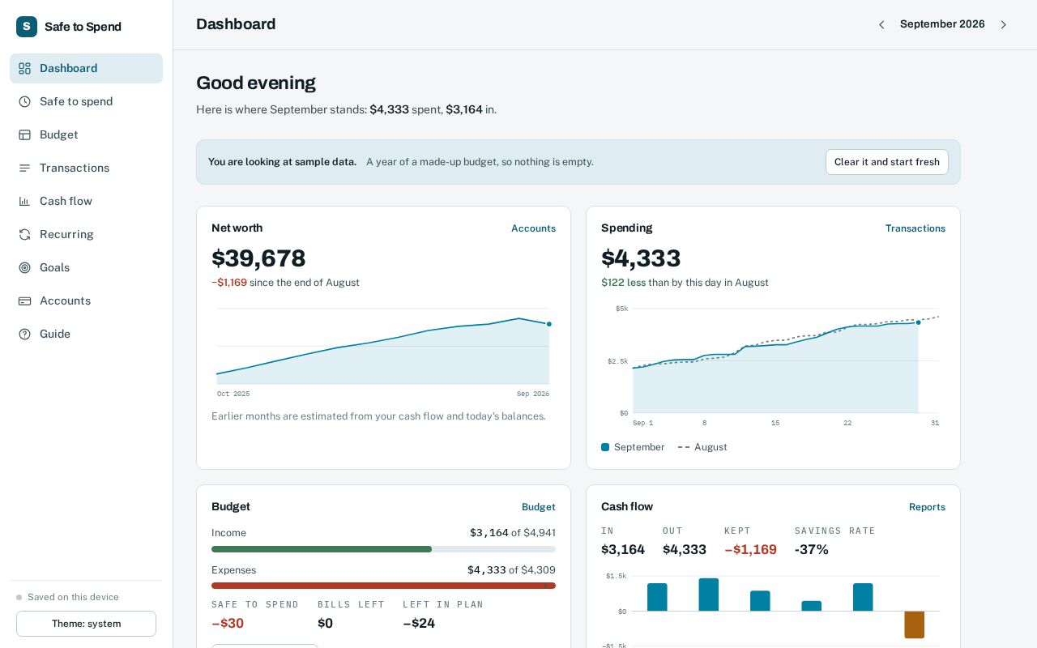Open the Goals menu item
1037x648 pixels.
[86, 267]
